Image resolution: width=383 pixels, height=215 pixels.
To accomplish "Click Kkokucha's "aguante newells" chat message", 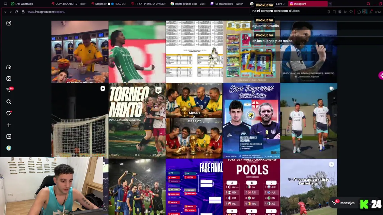I will 265,26.
